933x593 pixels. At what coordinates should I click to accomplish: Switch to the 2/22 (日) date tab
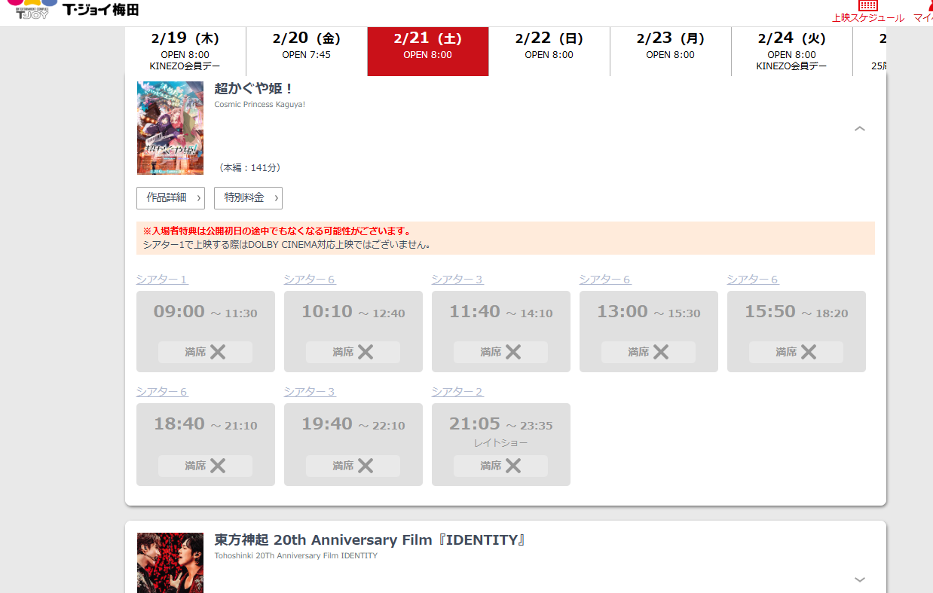point(549,50)
